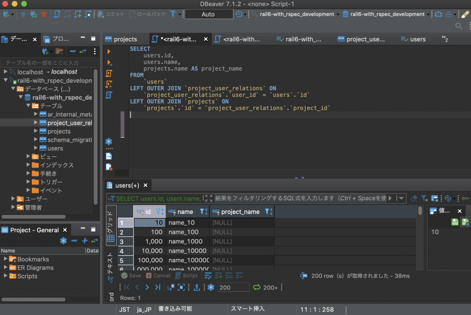Click the コミット (commit) button

111,14
